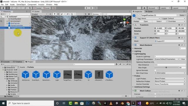The height and width of the screenshot is (106, 188).
Task: Open cloud services icon
Action: point(144,8)
